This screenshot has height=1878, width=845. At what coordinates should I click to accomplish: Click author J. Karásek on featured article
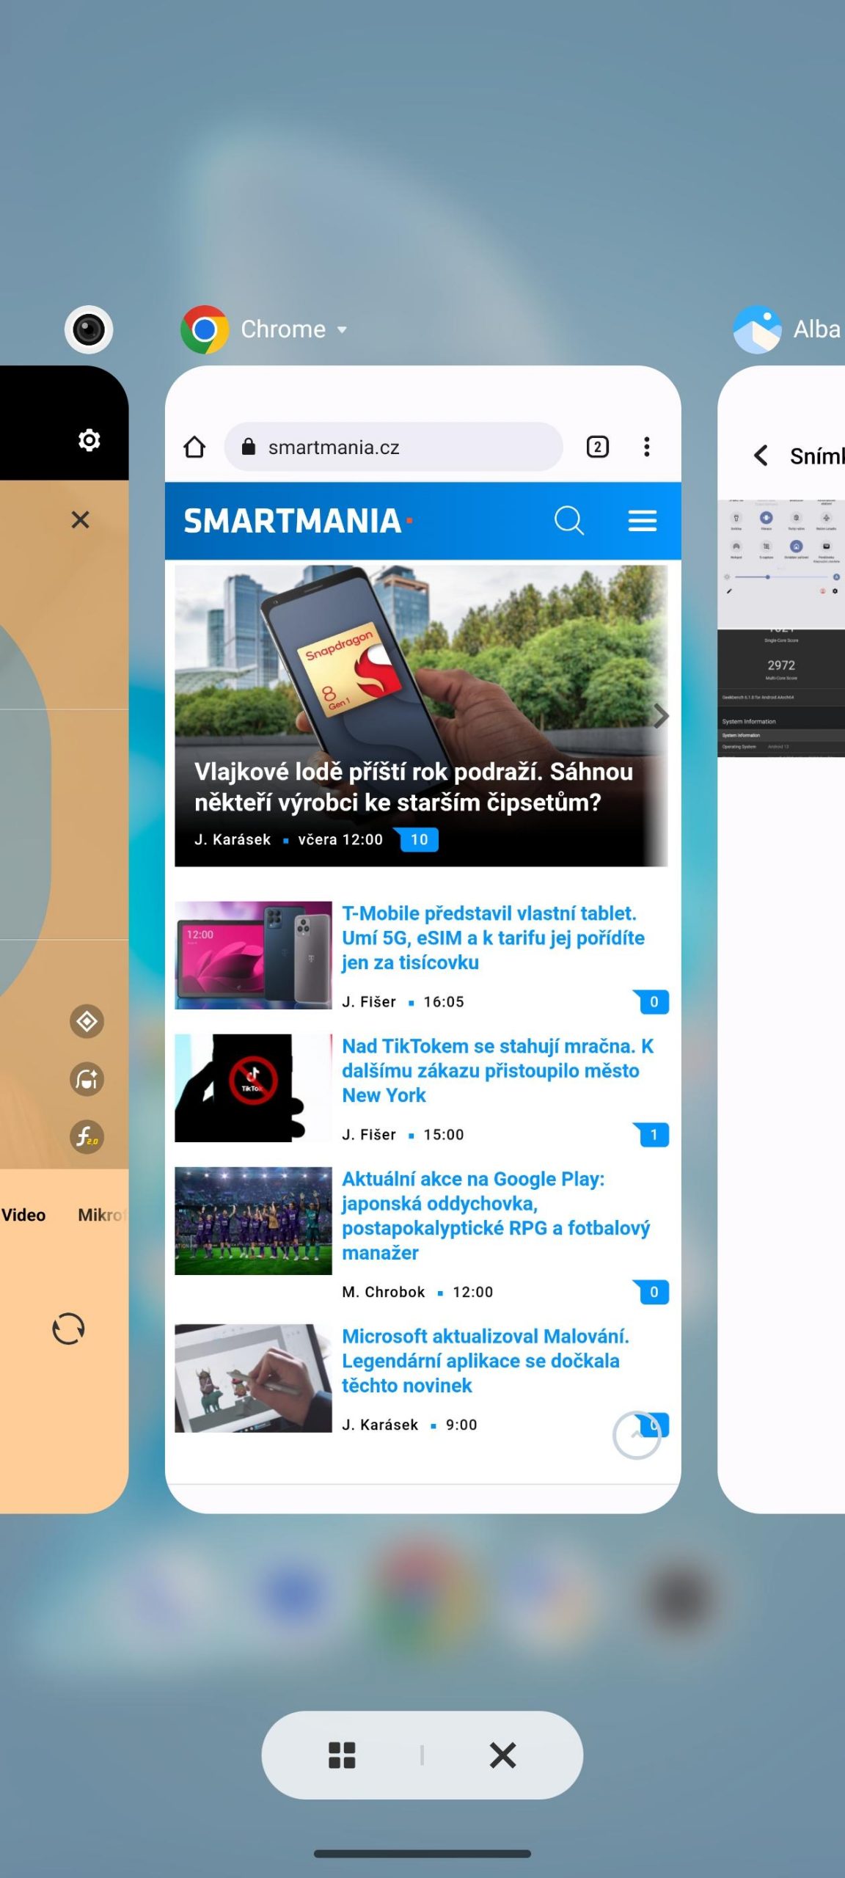(x=233, y=839)
